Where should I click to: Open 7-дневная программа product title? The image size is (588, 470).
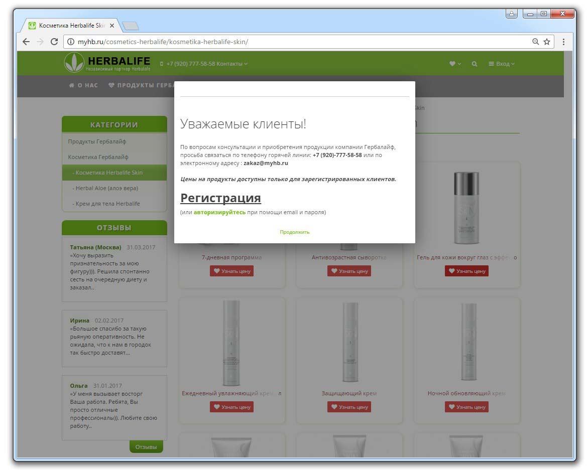click(x=232, y=258)
